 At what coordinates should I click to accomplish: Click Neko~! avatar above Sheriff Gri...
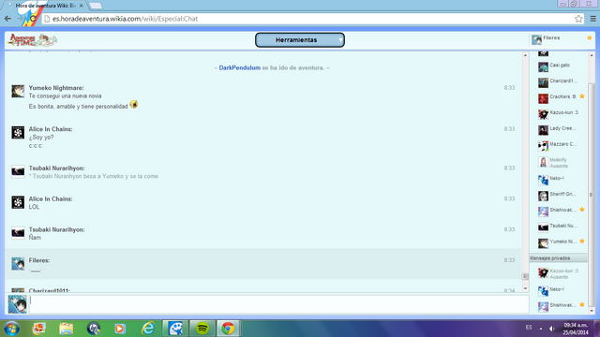coord(543,180)
